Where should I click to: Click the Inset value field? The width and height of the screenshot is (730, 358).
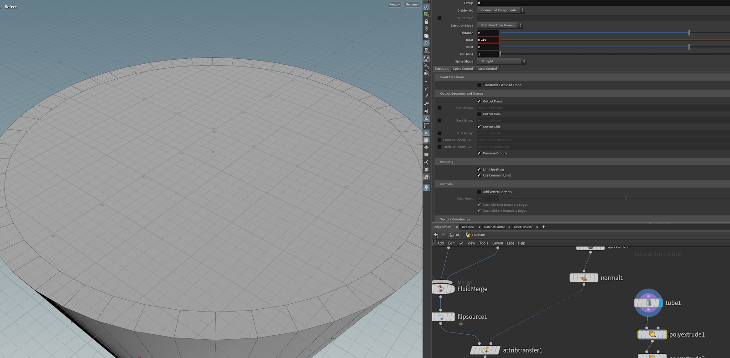click(x=488, y=40)
